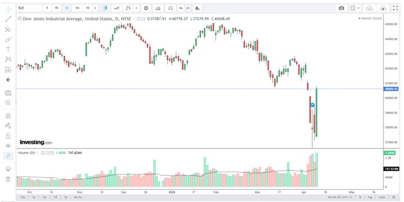The image size is (404, 202).
Task: Select the highlighted 1D interval
Action: click(67, 8)
